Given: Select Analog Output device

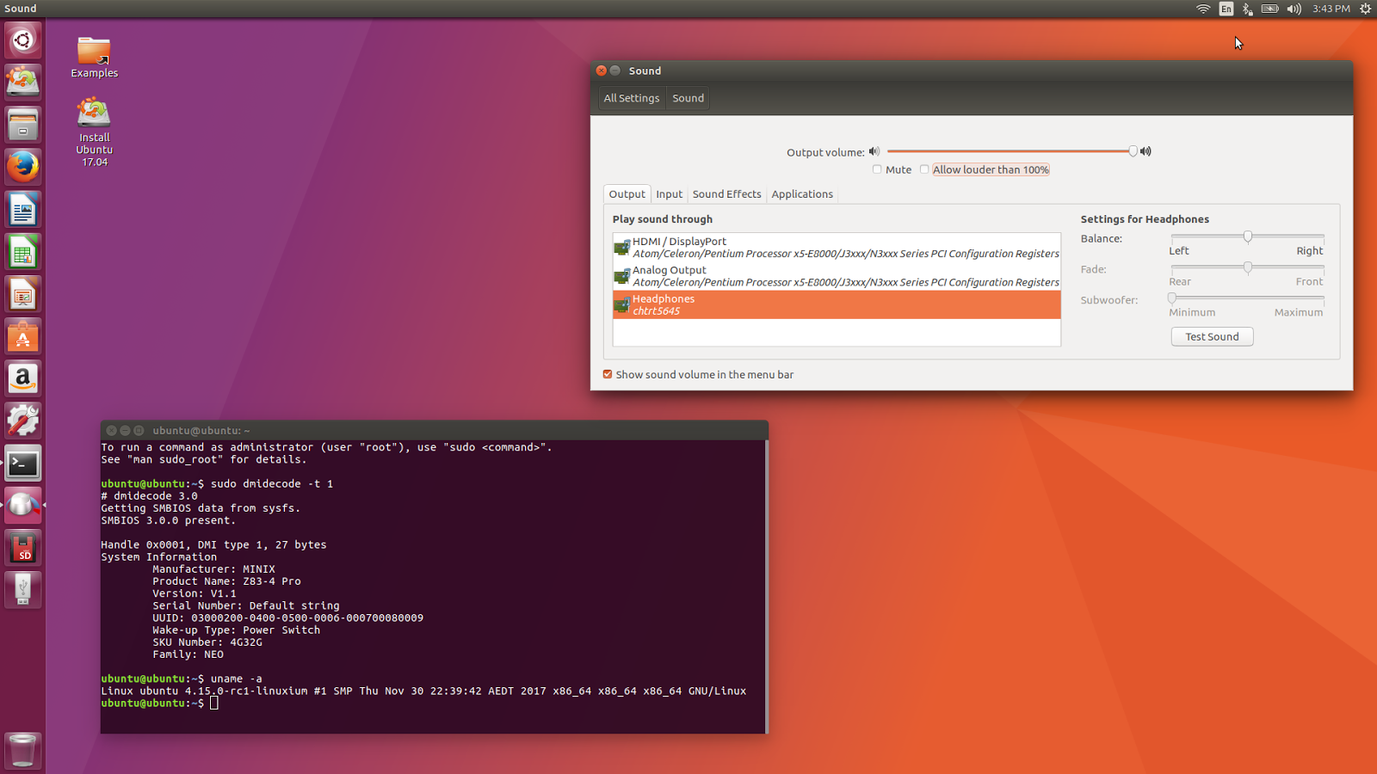Looking at the screenshot, I should tap(837, 276).
